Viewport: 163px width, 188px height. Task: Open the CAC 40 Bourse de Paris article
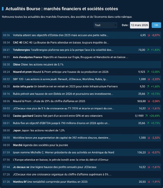61,42
